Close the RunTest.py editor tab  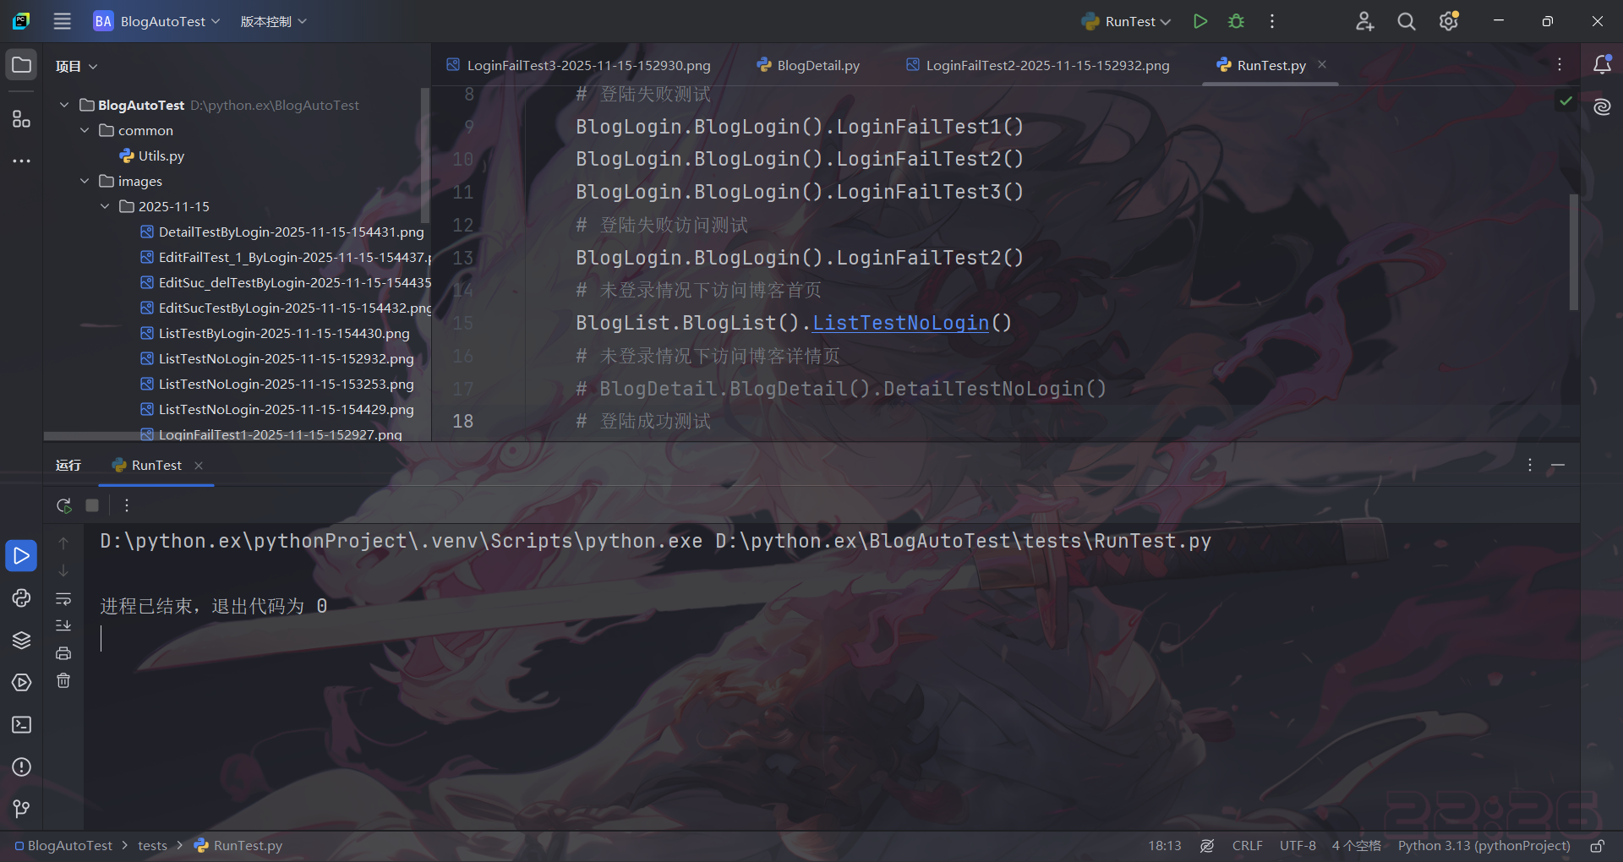[x=1322, y=65]
